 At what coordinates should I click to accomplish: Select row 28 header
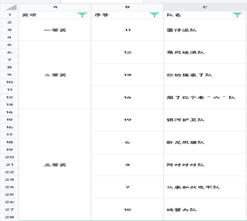click(x=9, y=217)
